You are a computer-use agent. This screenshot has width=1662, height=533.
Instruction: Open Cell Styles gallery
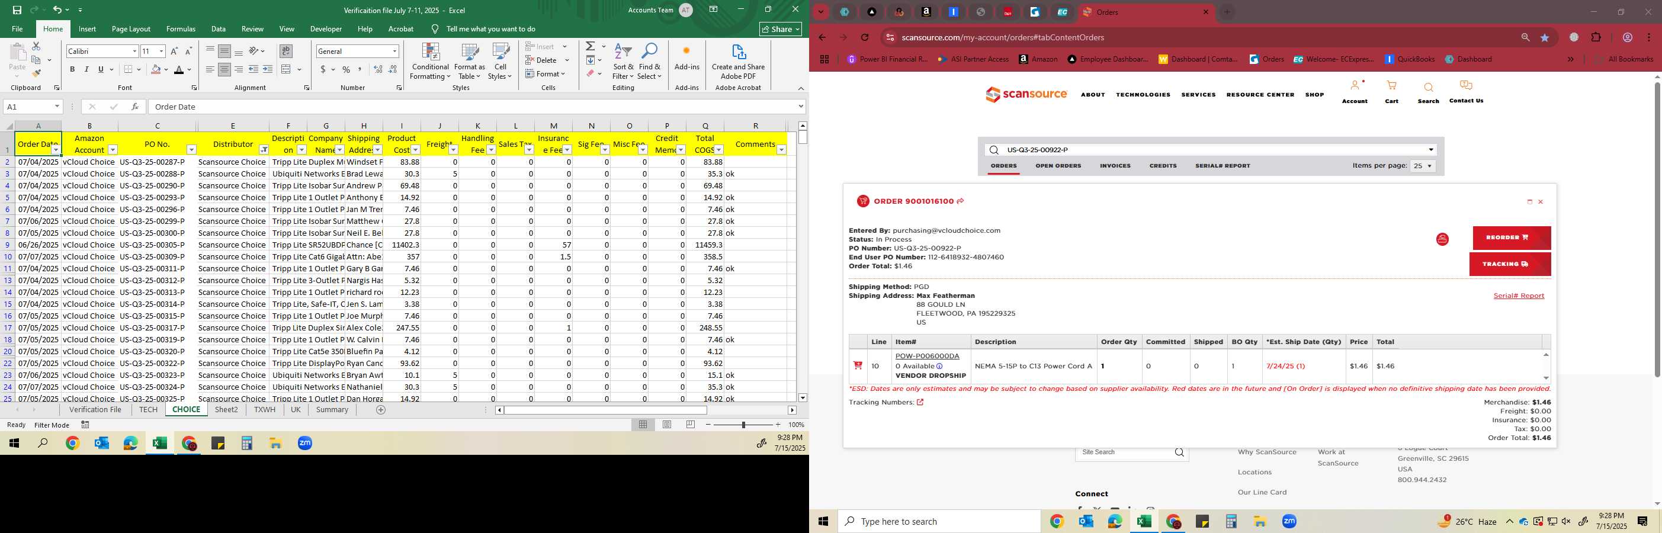coord(500,62)
